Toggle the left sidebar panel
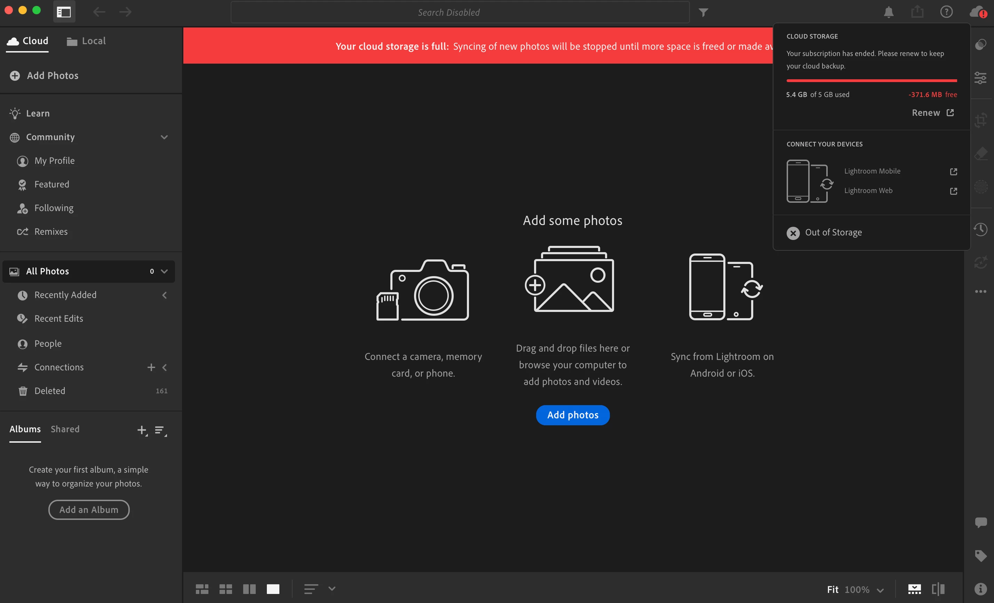This screenshot has height=603, width=994. (x=64, y=12)
